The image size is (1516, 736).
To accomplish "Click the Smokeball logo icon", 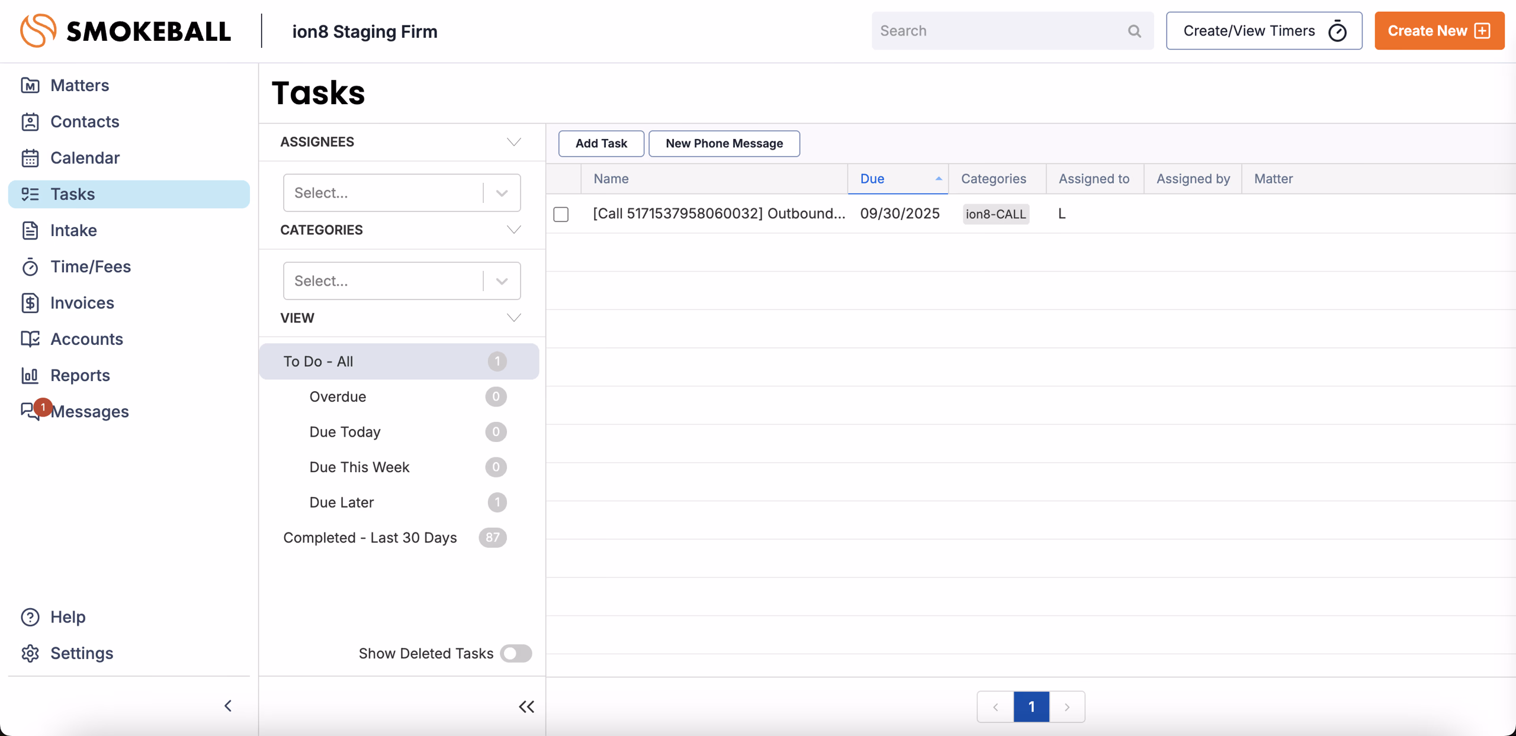I will 38,31.
